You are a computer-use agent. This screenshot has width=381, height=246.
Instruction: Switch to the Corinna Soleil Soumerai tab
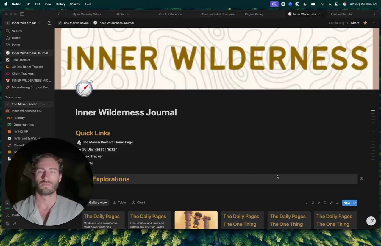point(218,14)
